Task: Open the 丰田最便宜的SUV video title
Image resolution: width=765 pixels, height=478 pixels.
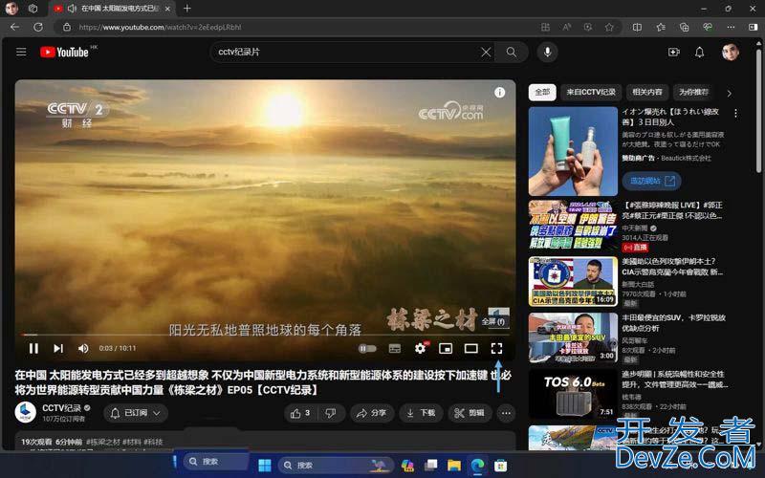Action: pyautogui.click(x=674, y=322)
